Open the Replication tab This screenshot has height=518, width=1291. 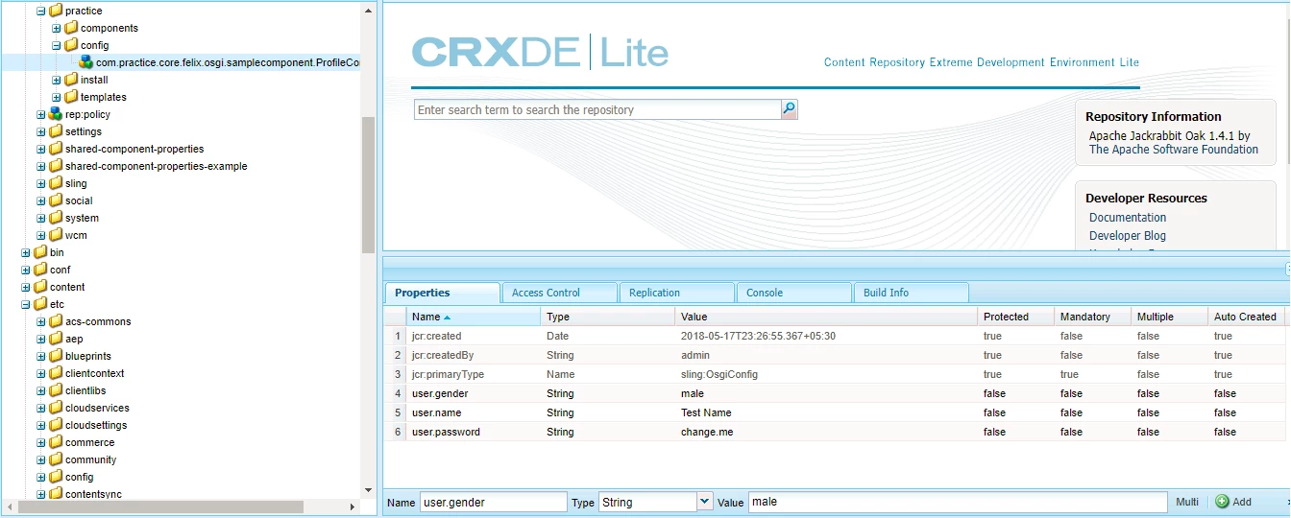(676, 293)
